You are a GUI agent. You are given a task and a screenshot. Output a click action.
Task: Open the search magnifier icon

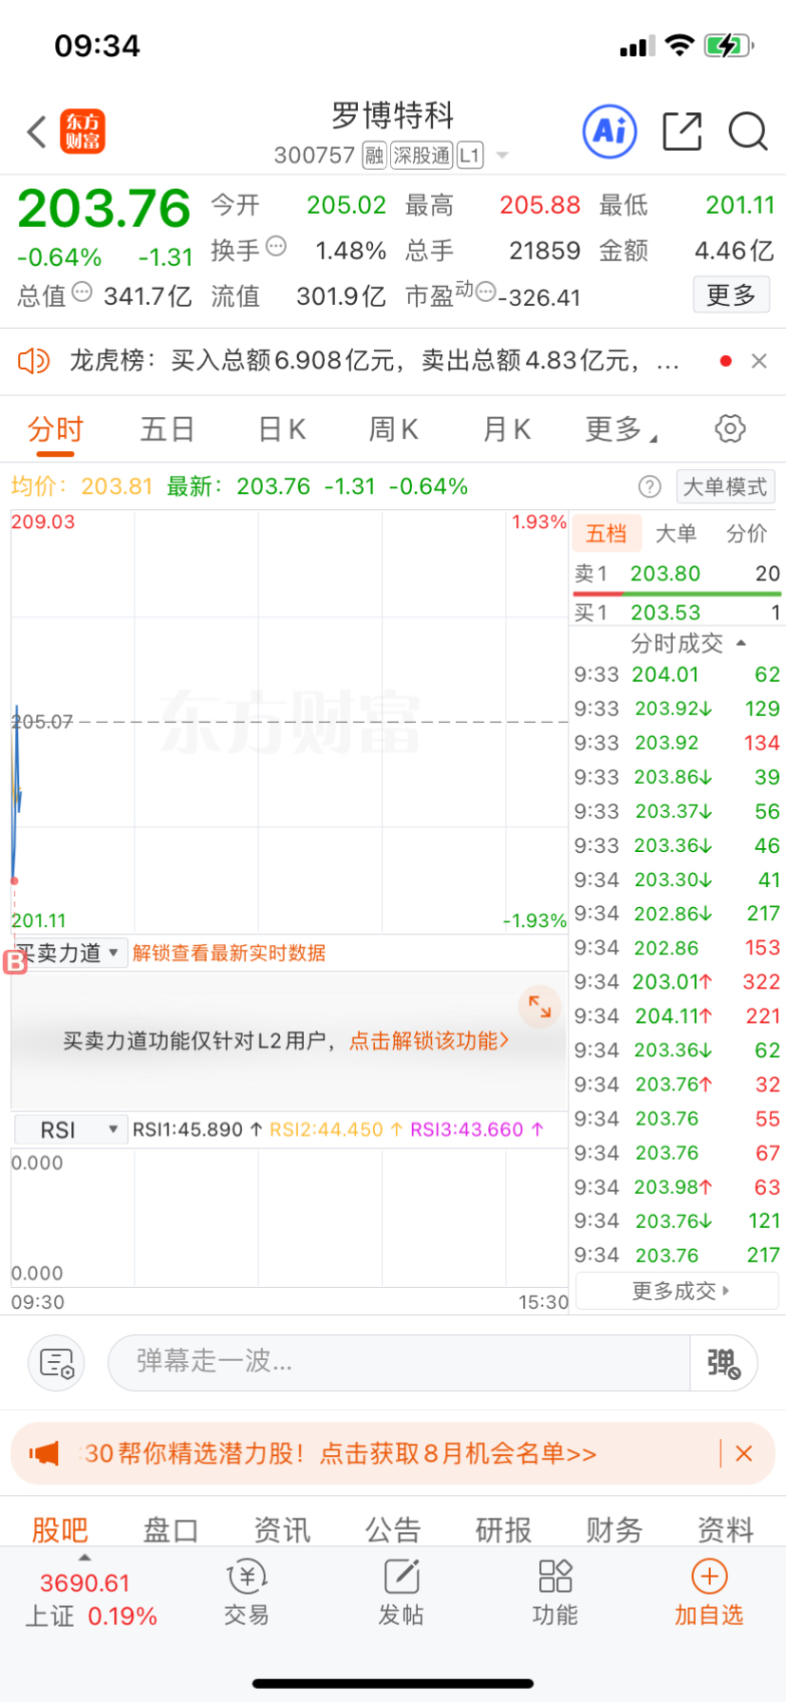point(748,132)
